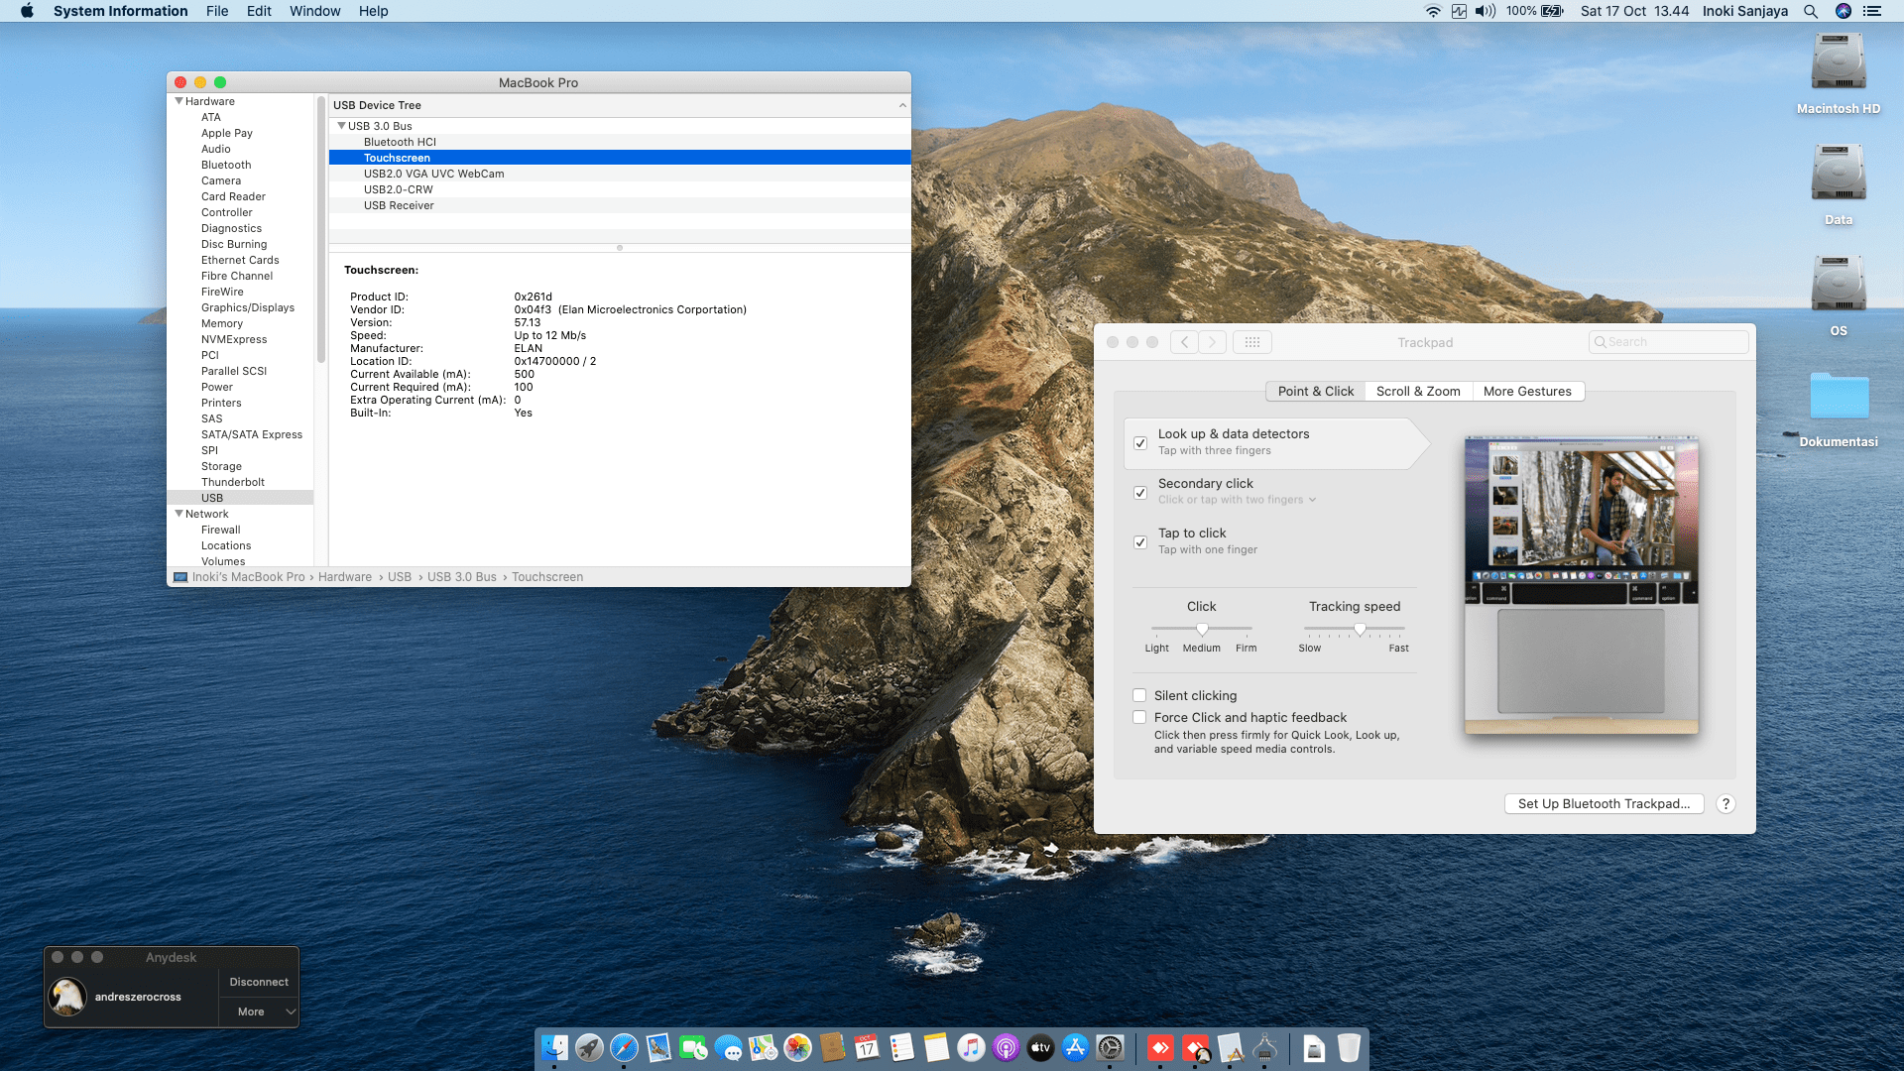1904x1071 pixels.
Task: Adjust the Click pressure slider
Action: point(1202,629)
